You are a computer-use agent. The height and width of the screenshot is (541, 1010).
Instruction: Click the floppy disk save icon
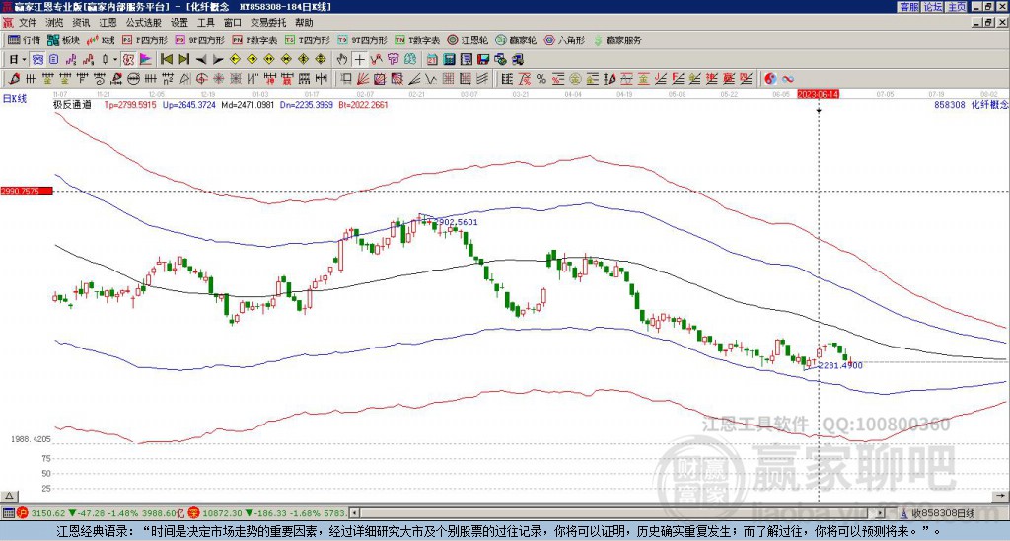click(483, 60)
